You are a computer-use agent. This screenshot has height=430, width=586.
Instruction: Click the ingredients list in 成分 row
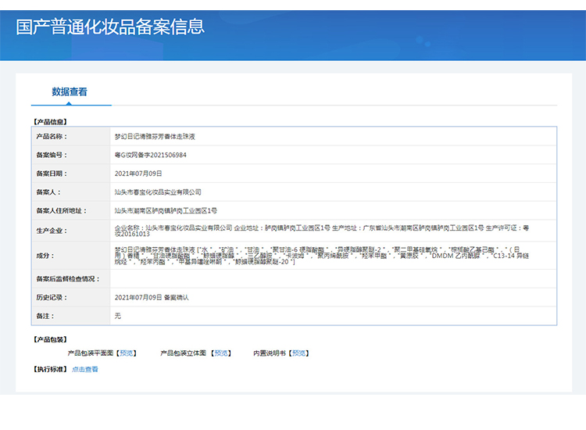click(x=328, y=255)
